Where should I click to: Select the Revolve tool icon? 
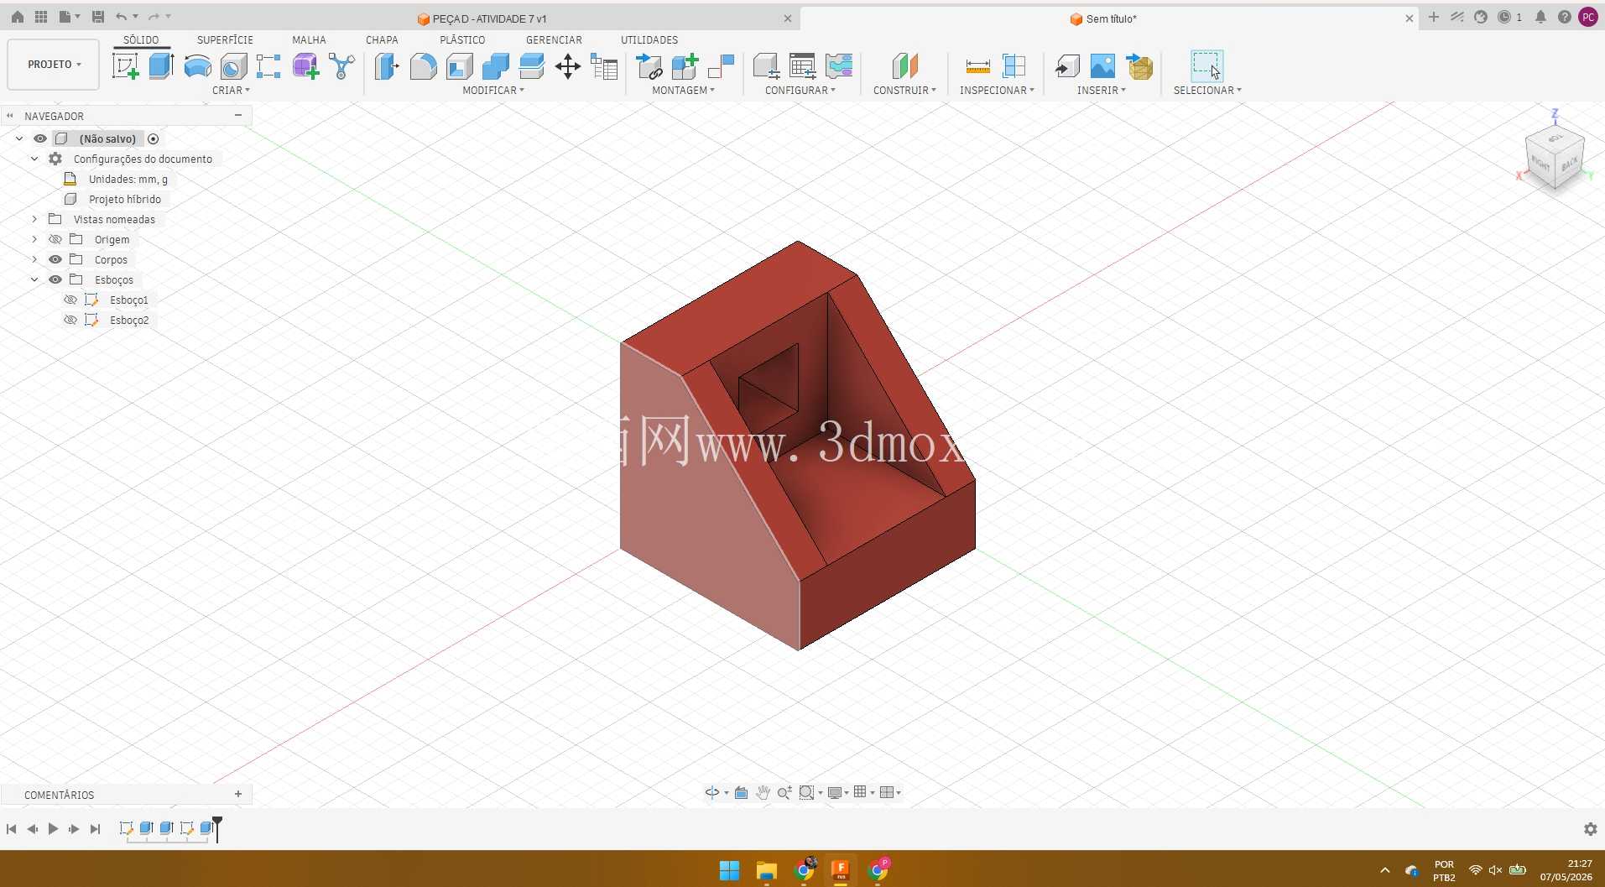(x=197, y=66)
